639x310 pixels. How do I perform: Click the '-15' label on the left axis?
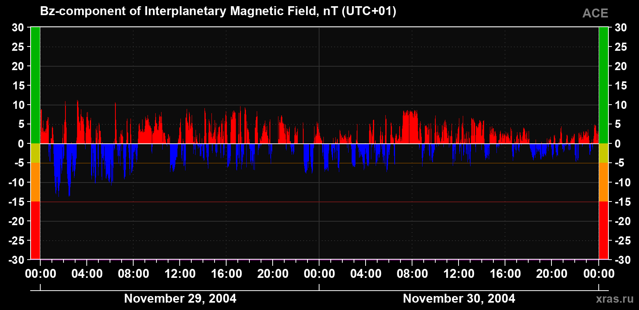pos(16,202)
